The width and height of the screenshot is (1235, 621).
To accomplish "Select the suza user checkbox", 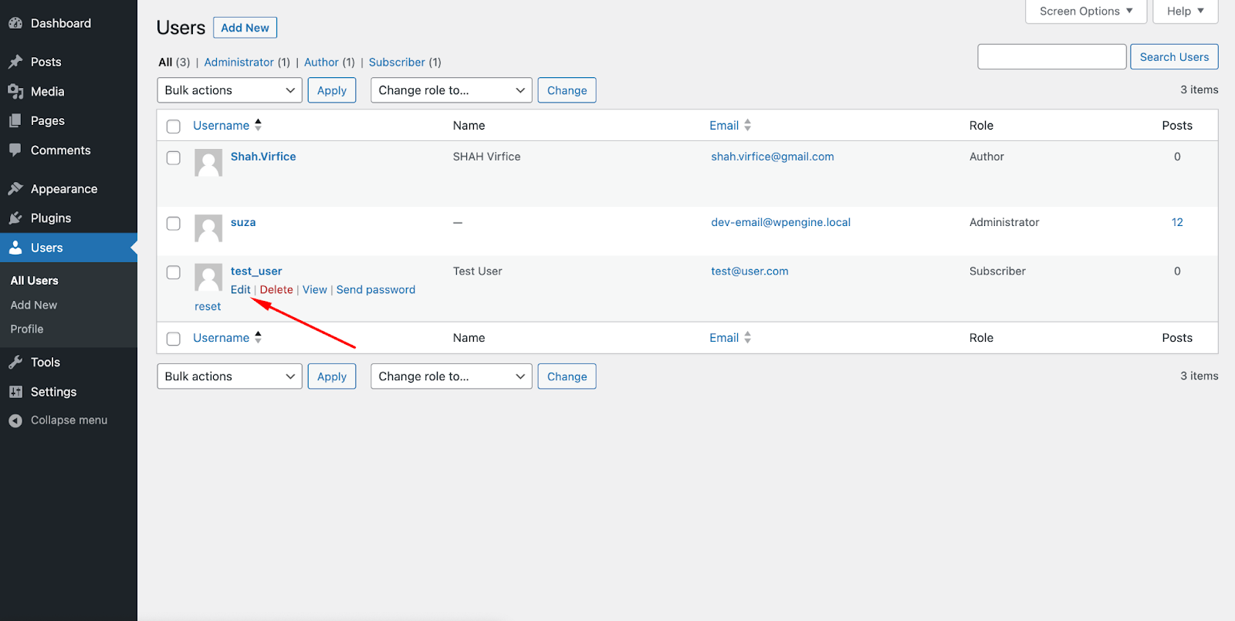I will [x=174, y=223].
